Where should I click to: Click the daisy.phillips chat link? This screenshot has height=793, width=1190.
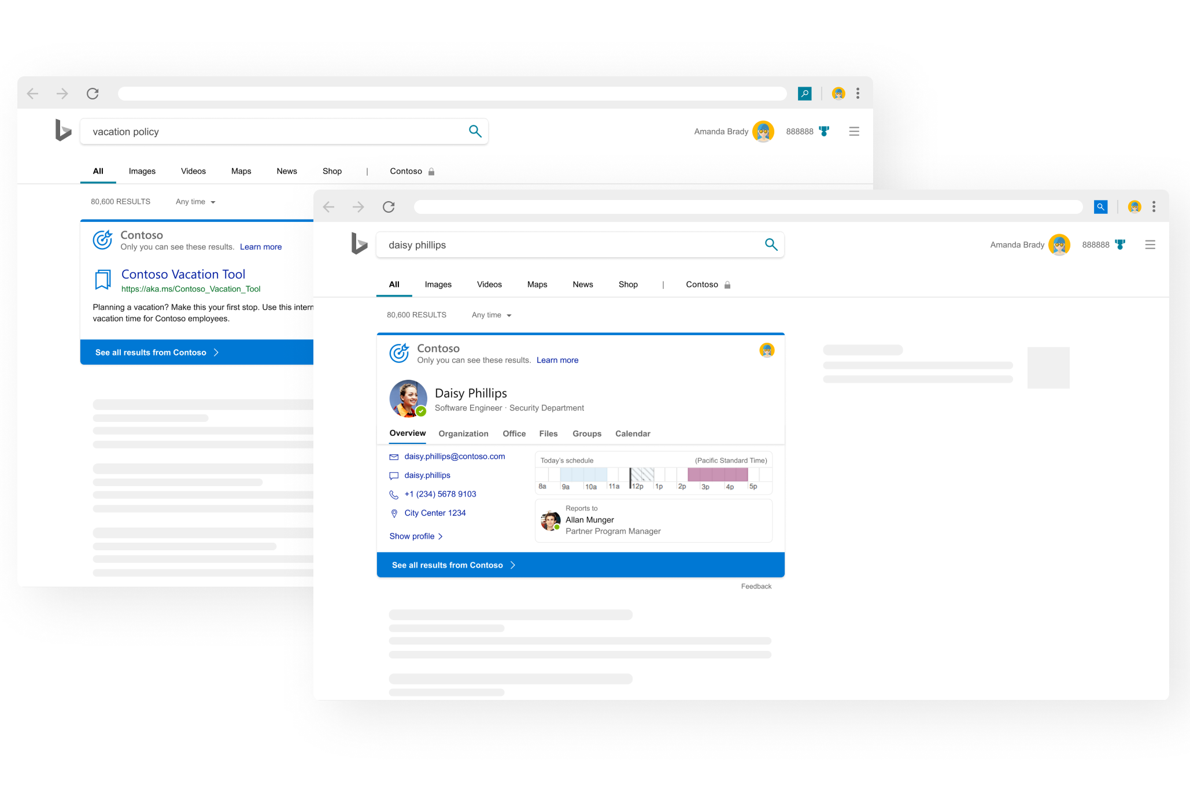(427, 475)
